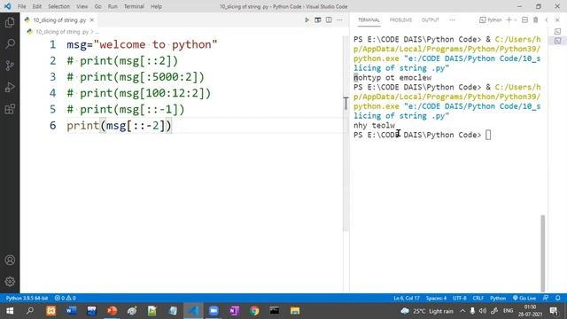
Task: Open Zoom from the taskbar
Action: [x=214, y=311]
